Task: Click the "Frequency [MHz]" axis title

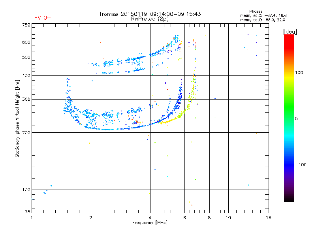Action: [x=150, y=223]
